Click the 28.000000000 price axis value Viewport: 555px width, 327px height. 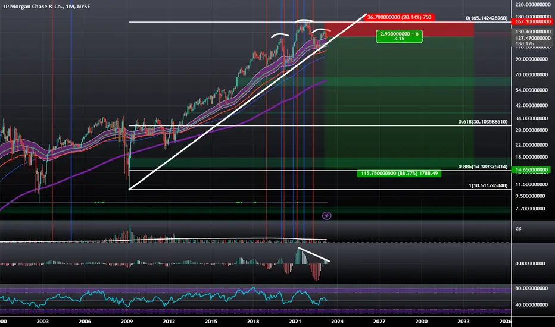(x=532, y=130)
